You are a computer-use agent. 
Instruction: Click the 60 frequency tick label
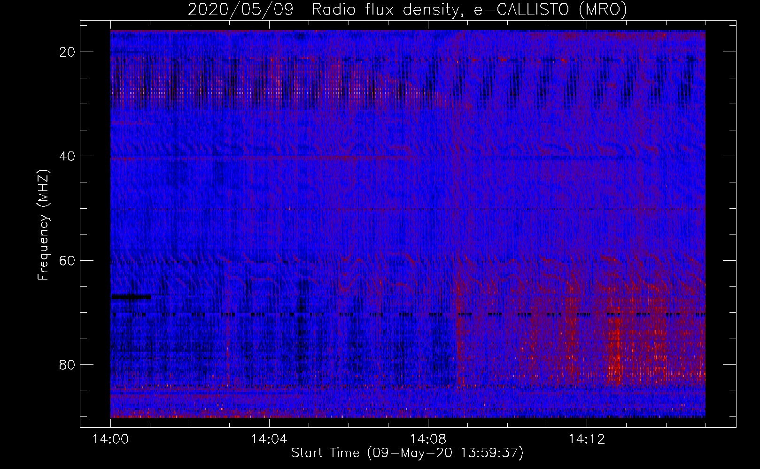(67, 260)
